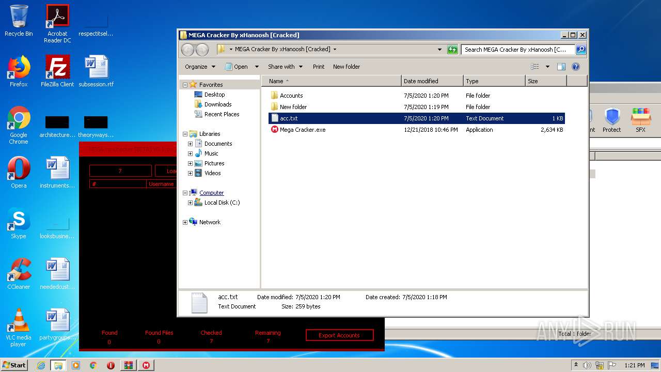Image resolution: width=661 pixels, height=372 pixels.
Task: Sort by Type column header
Action: (494, 81)
